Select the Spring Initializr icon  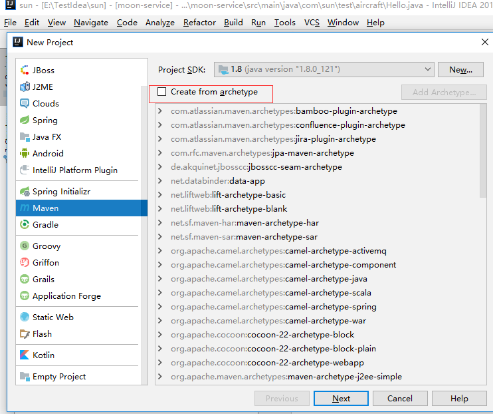(x=25, y=191)
